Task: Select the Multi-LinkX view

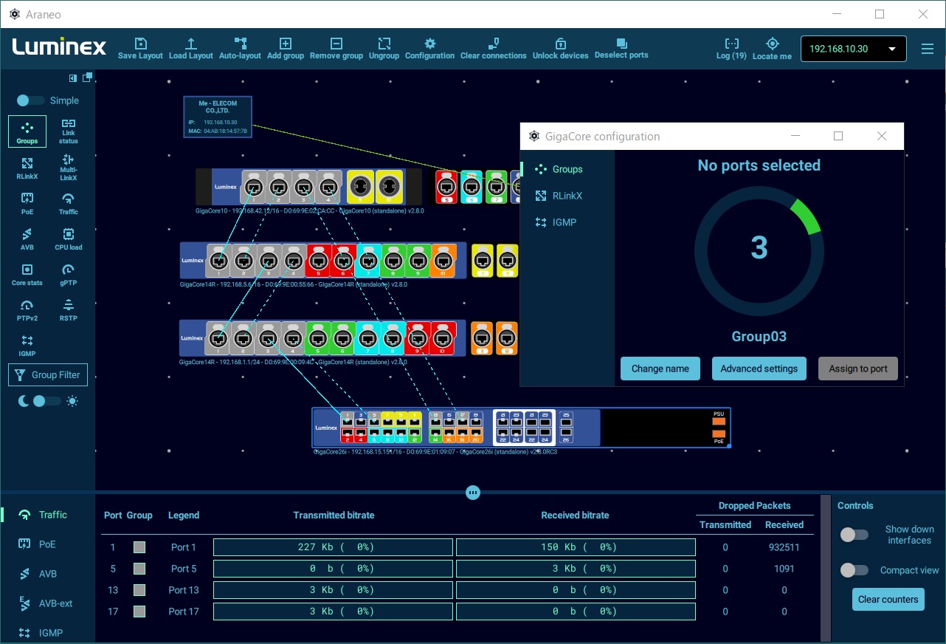Action: [68, 168]
